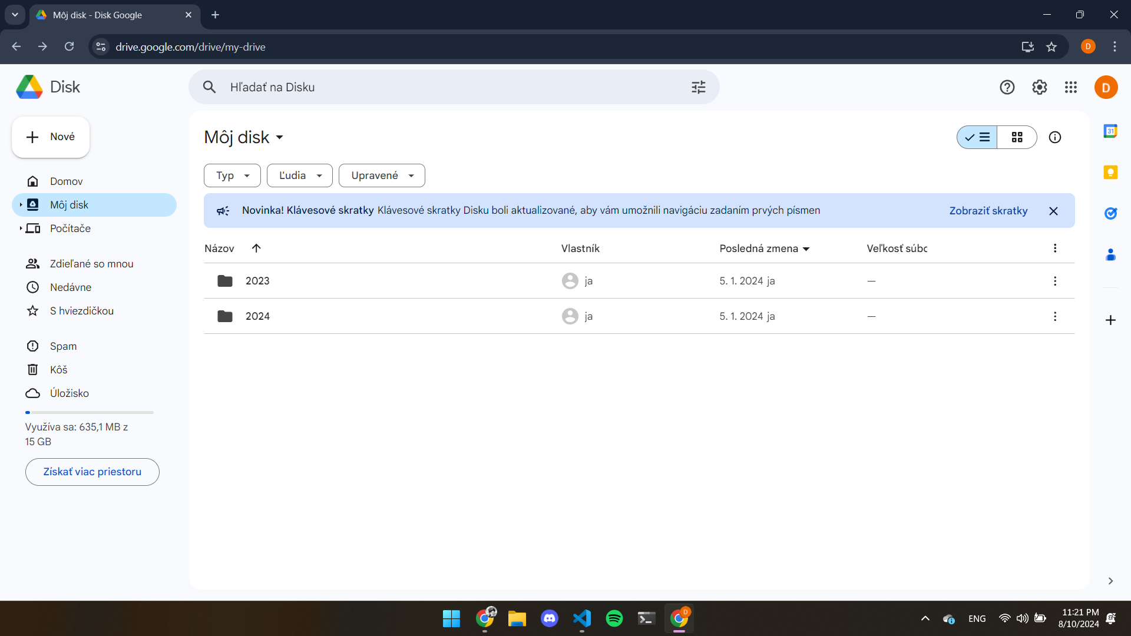This screenshot has width=1131, height=636.
Task: Switch to list layout view
Action: click(977, 137)
